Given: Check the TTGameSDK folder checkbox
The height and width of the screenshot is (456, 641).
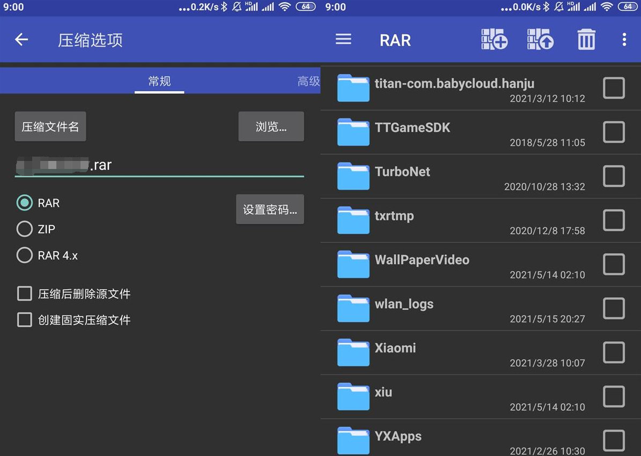Looking at the screenshot, I should coord(614,132).
